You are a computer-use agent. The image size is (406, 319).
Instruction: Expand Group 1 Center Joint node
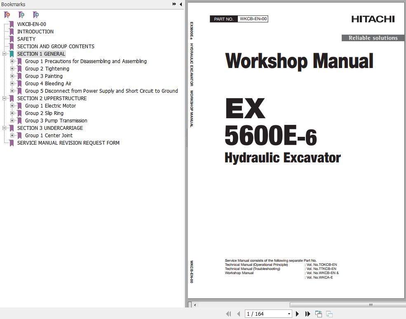click(x=12, y=136)
